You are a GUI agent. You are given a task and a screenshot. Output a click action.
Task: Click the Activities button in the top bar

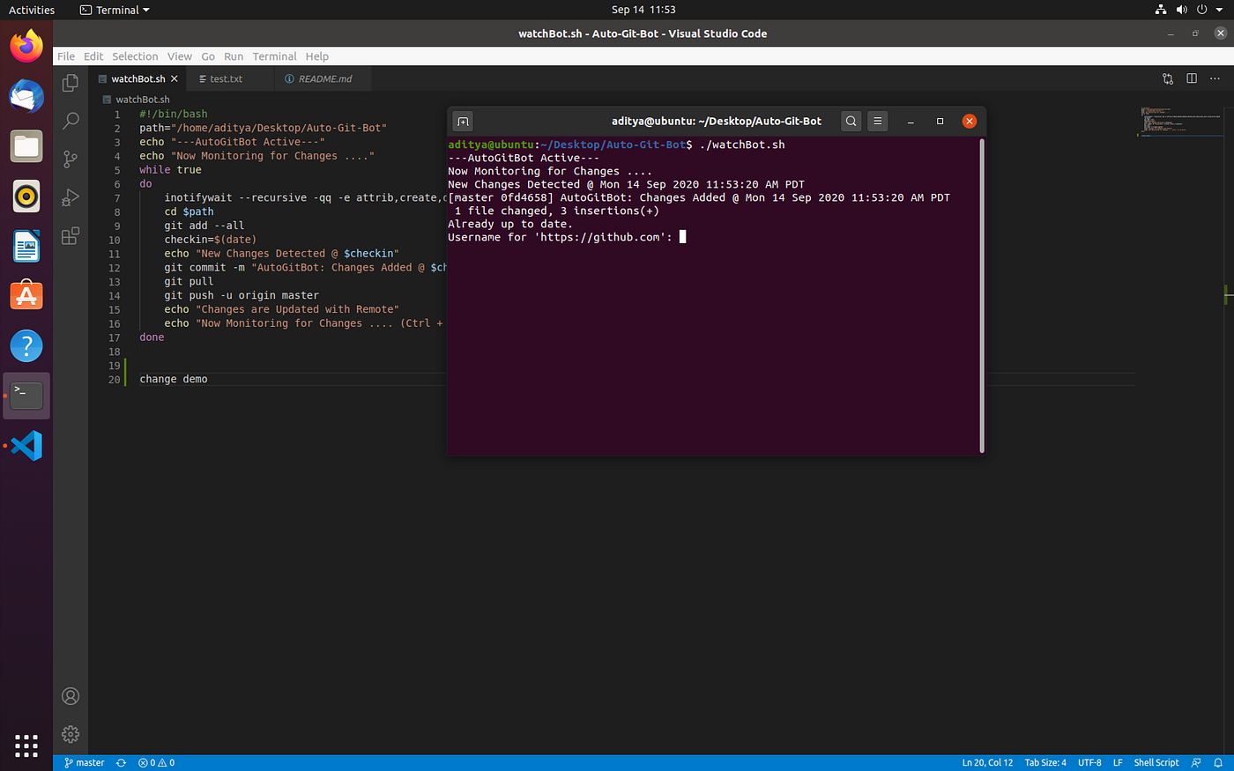[32, 10]
